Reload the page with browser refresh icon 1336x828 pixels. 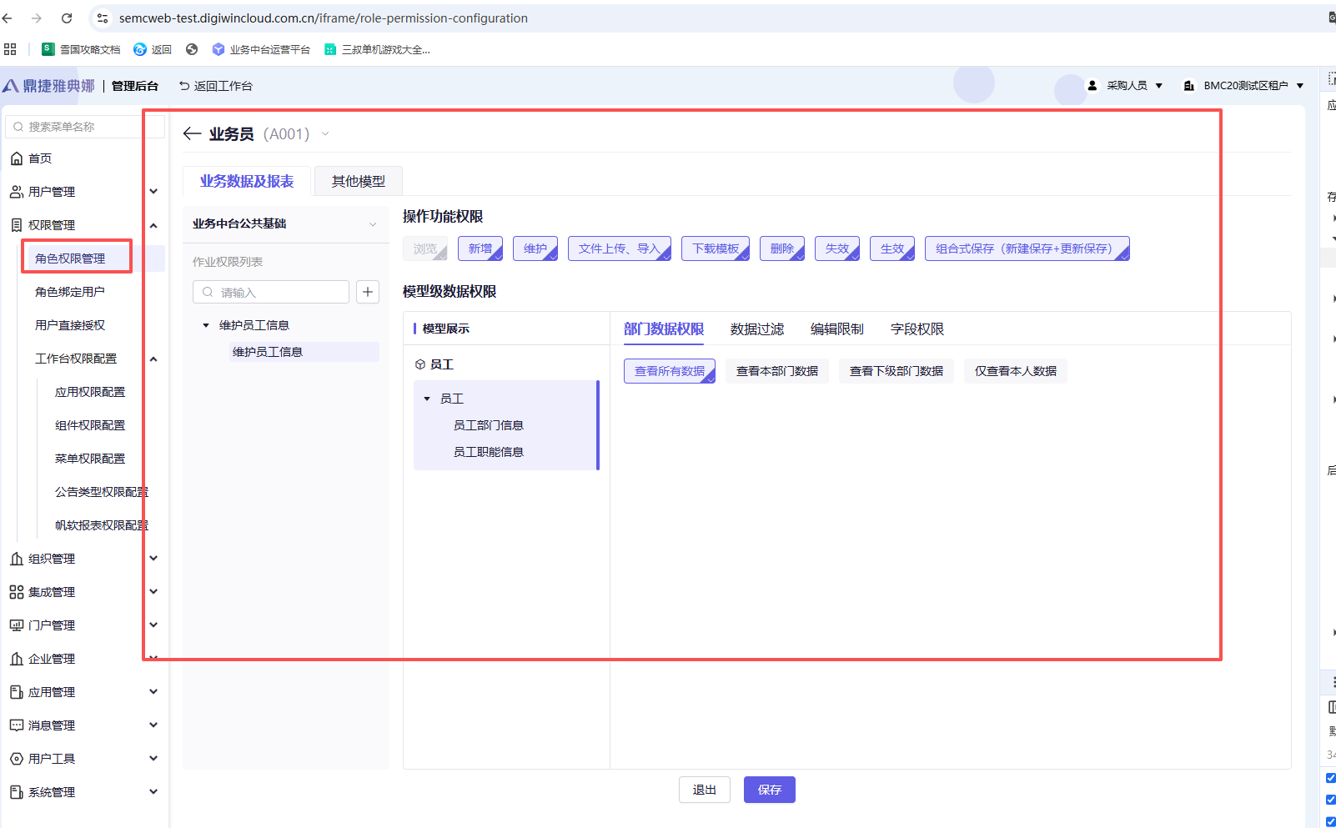pyautogui.click(x=67, y=18)
